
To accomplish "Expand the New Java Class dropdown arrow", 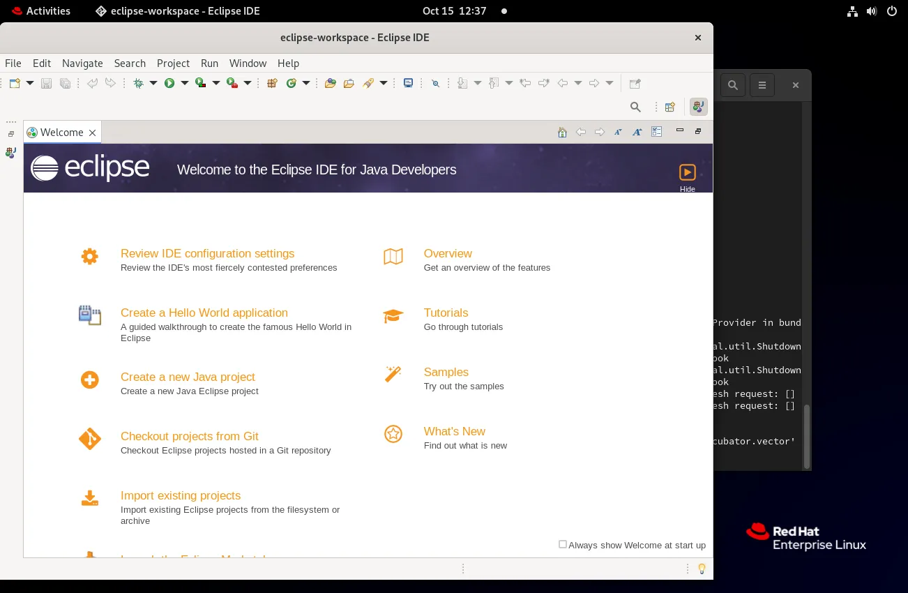I will (306, 83).
